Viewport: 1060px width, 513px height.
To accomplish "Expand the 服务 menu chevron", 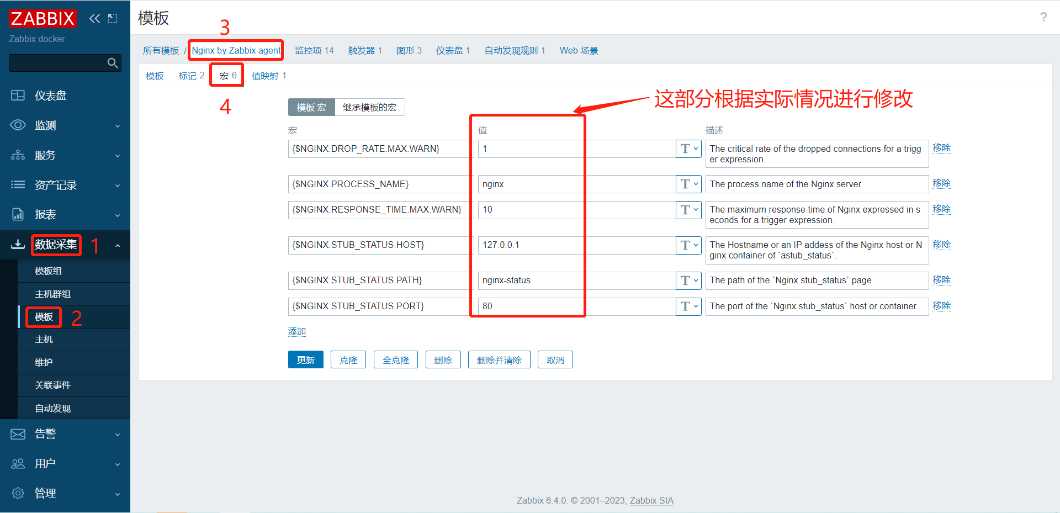I will (118, 156).
